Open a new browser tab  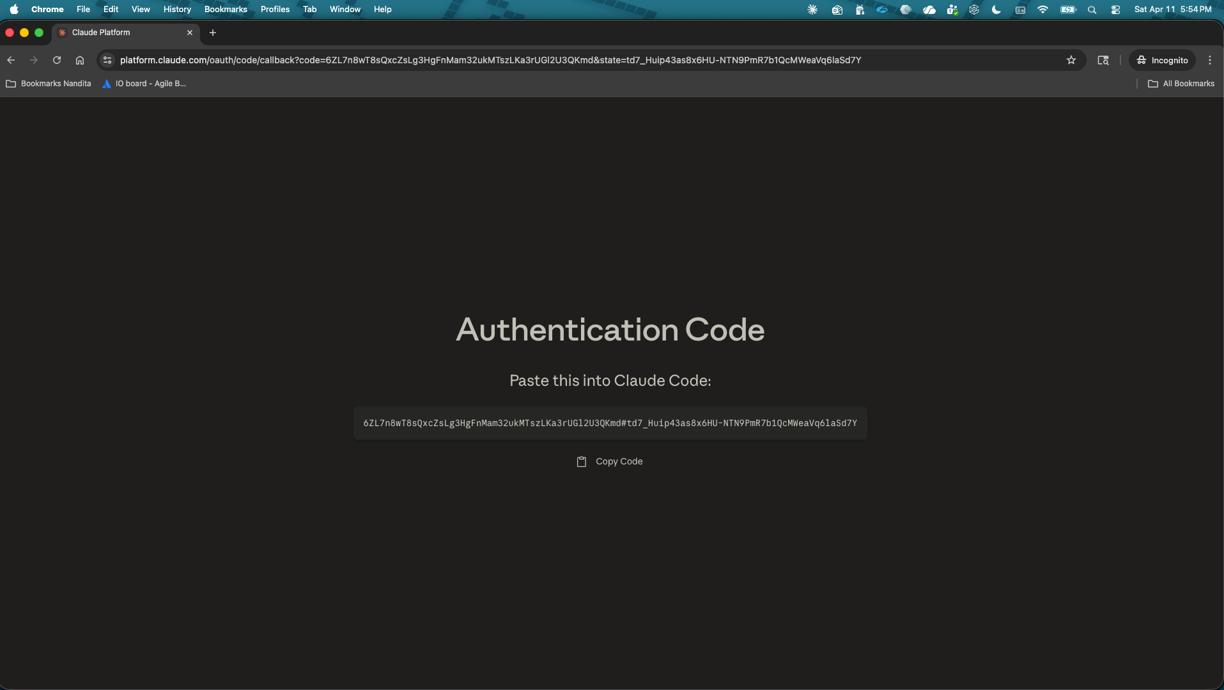pyautogui.click(x=213, y=33)
